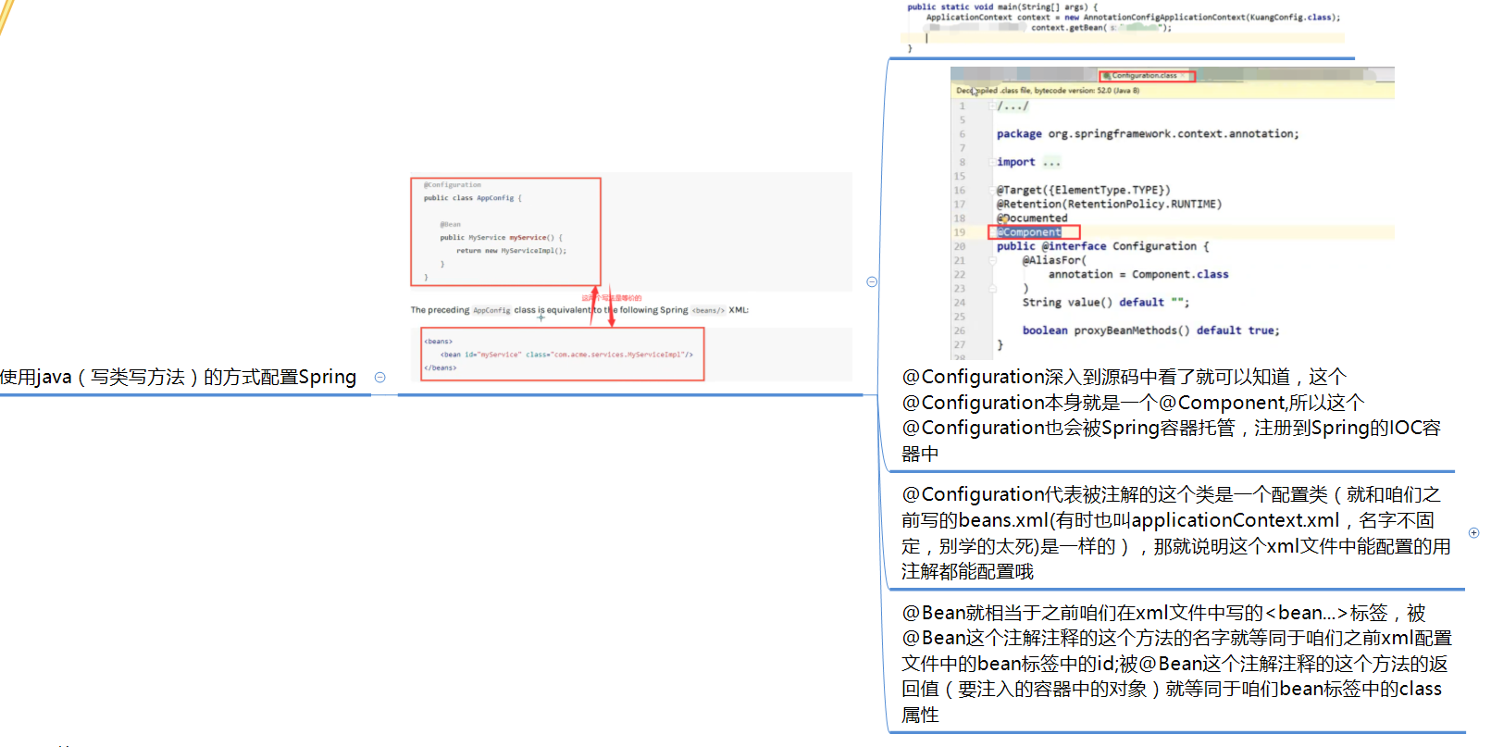Select node starting @Configuration深入到源码中
1491x747 pixels.
(1171, 415)
